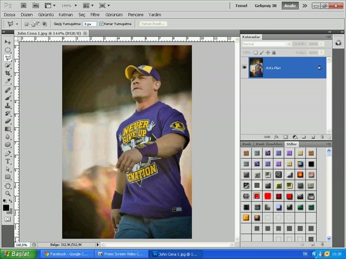Create a new layer
This screenshot has width=346, height=259.
click(313, 137)
